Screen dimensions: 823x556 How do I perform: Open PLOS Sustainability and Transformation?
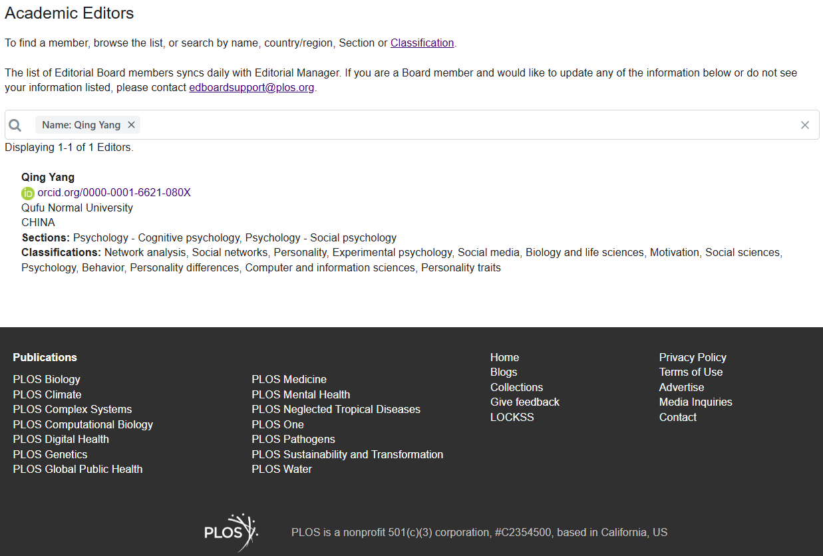[347, 455]
